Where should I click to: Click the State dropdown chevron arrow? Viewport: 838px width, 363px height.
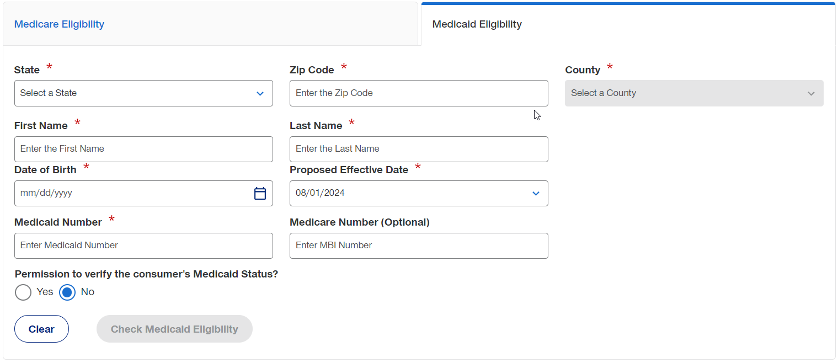pos(260,94)
